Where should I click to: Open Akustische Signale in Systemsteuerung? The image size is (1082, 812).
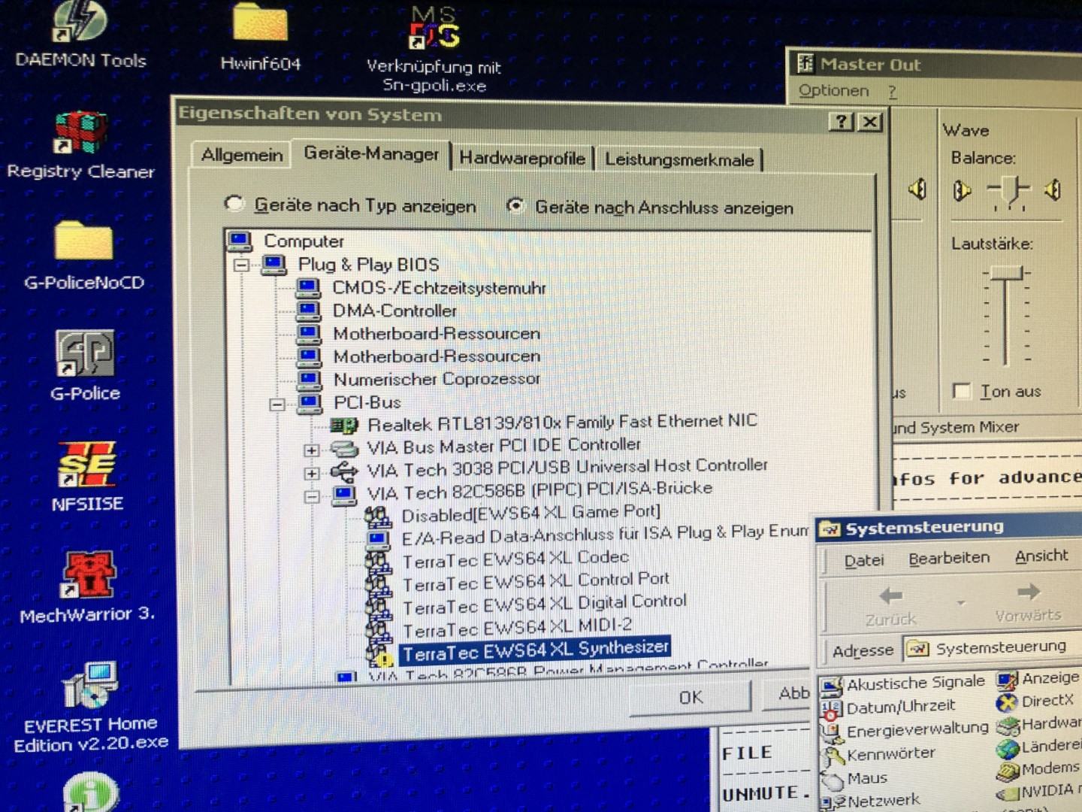[902, 683]
